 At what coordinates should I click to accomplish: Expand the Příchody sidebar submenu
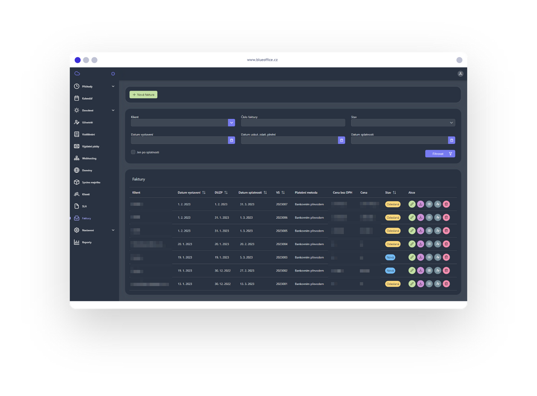tap(113, 87)
